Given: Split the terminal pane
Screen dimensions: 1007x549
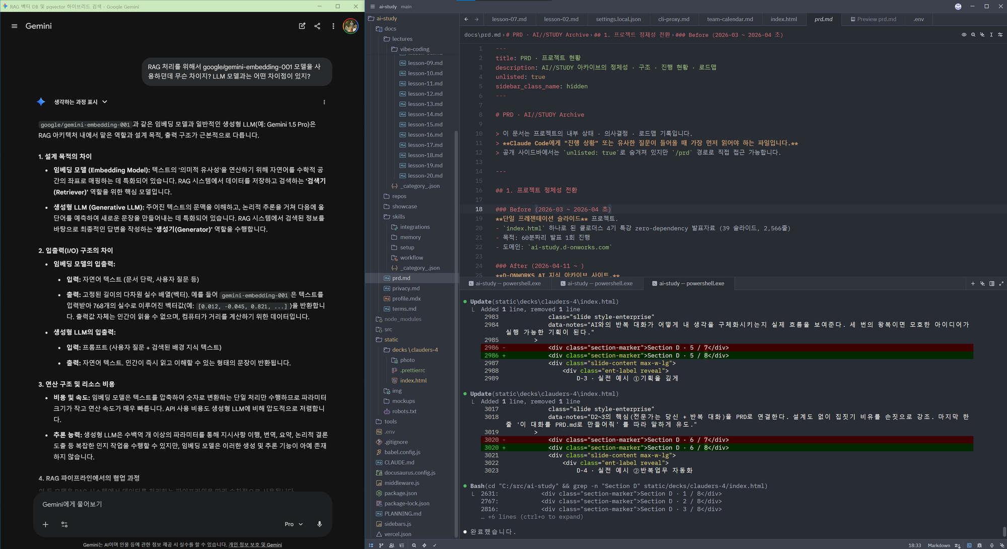Looking at the screenshot, I should [992, 284].
